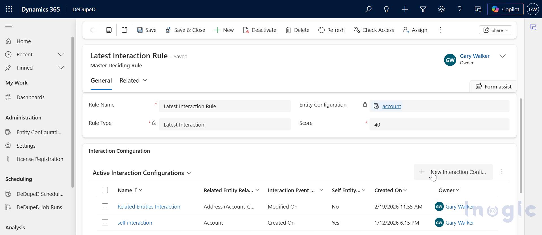Open the Related tab dropdown

[x=133, y=81]
